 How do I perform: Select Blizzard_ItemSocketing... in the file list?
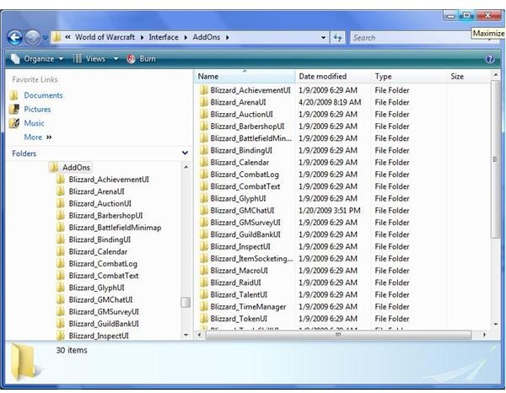pos(251,258)
